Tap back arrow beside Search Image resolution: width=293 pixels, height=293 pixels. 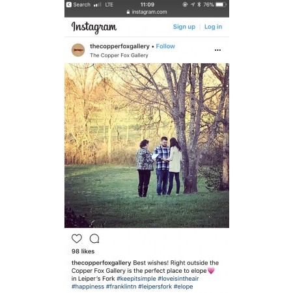point(69,5)
